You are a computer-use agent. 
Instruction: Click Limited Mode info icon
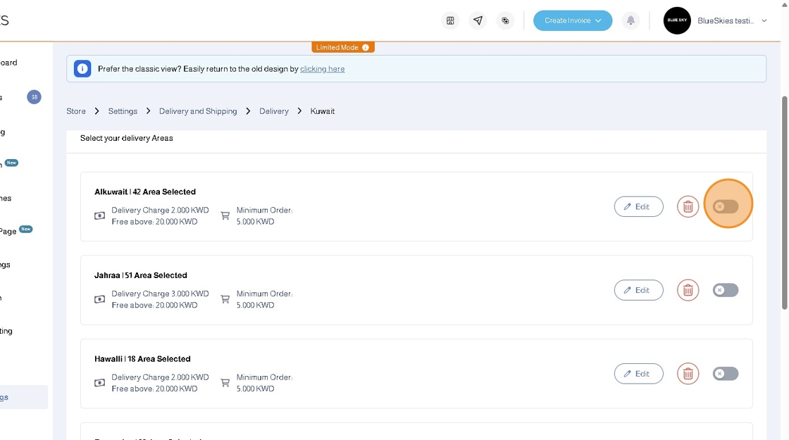(x=366, y=47)
